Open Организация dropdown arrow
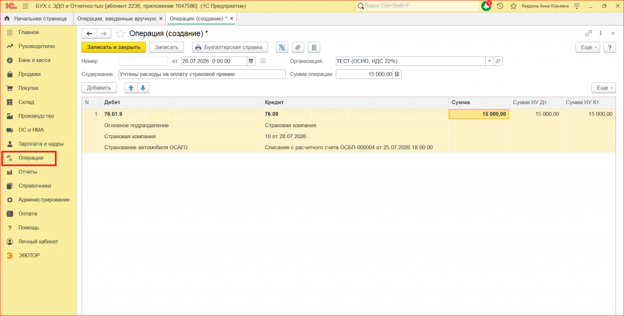Screen dimensions: 624x316 (489, 61)
